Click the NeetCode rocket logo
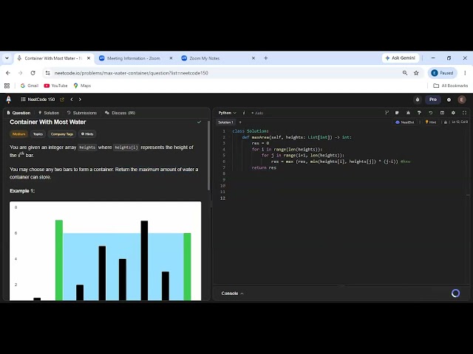 (x=8, y=100)
